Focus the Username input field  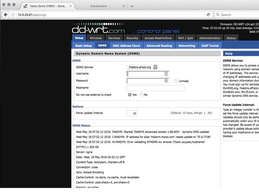click(x=148, y=74)
